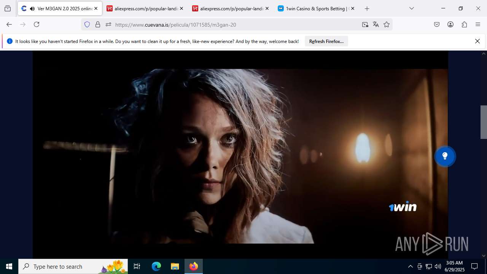Close the 1win Casino tab
Viewport: 487px width, 274px height.
click(x=353, y=8)
